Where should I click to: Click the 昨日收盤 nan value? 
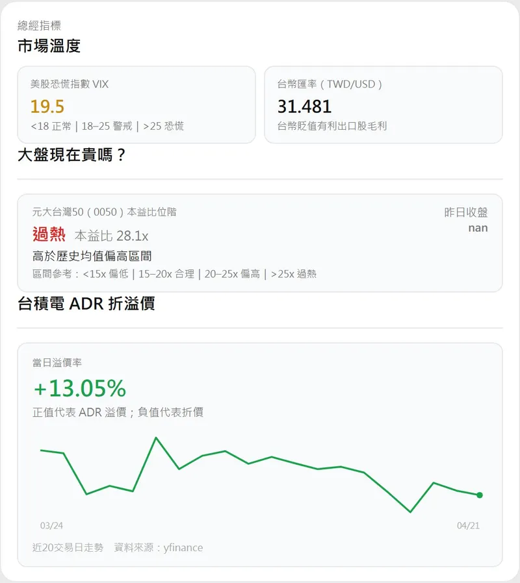(478, 228)
